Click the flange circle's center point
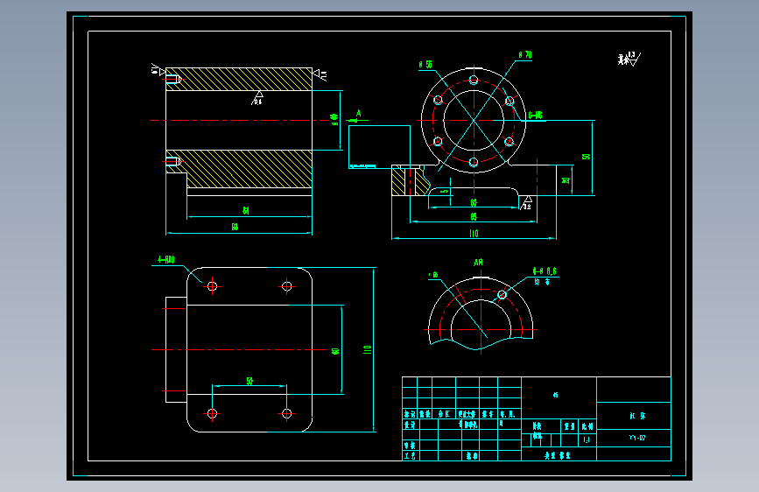This screenshot has width=759, height=492. (x=474, y=120)
